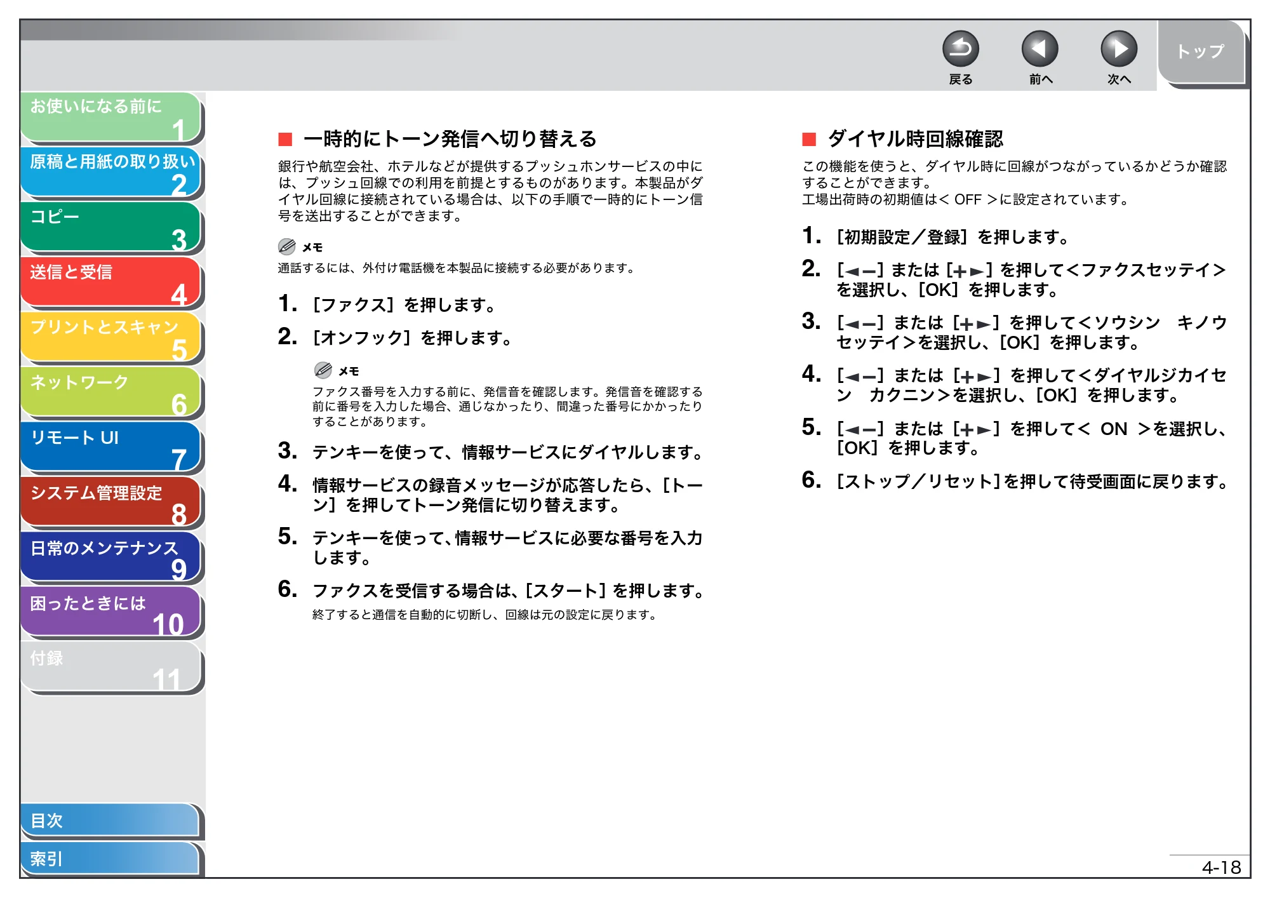The width and height of the screenshot is (1270, 898).
Task: Click the 前へ (previous page) arrow icon
Action: pyautogui.click(x=1039, y=49)
